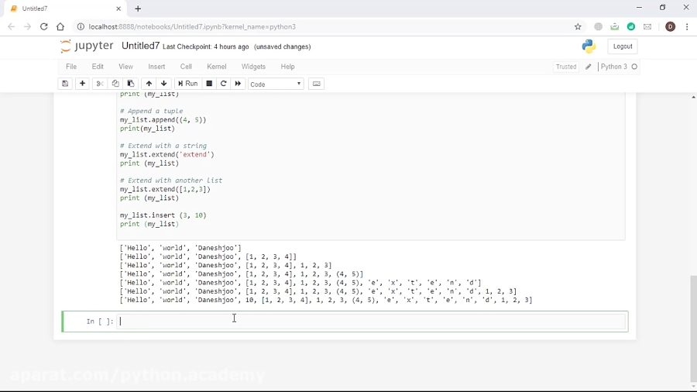Click comment '# Append a tuple'
The width and height of the screenshot is (697, 392).
coord(151,111)
